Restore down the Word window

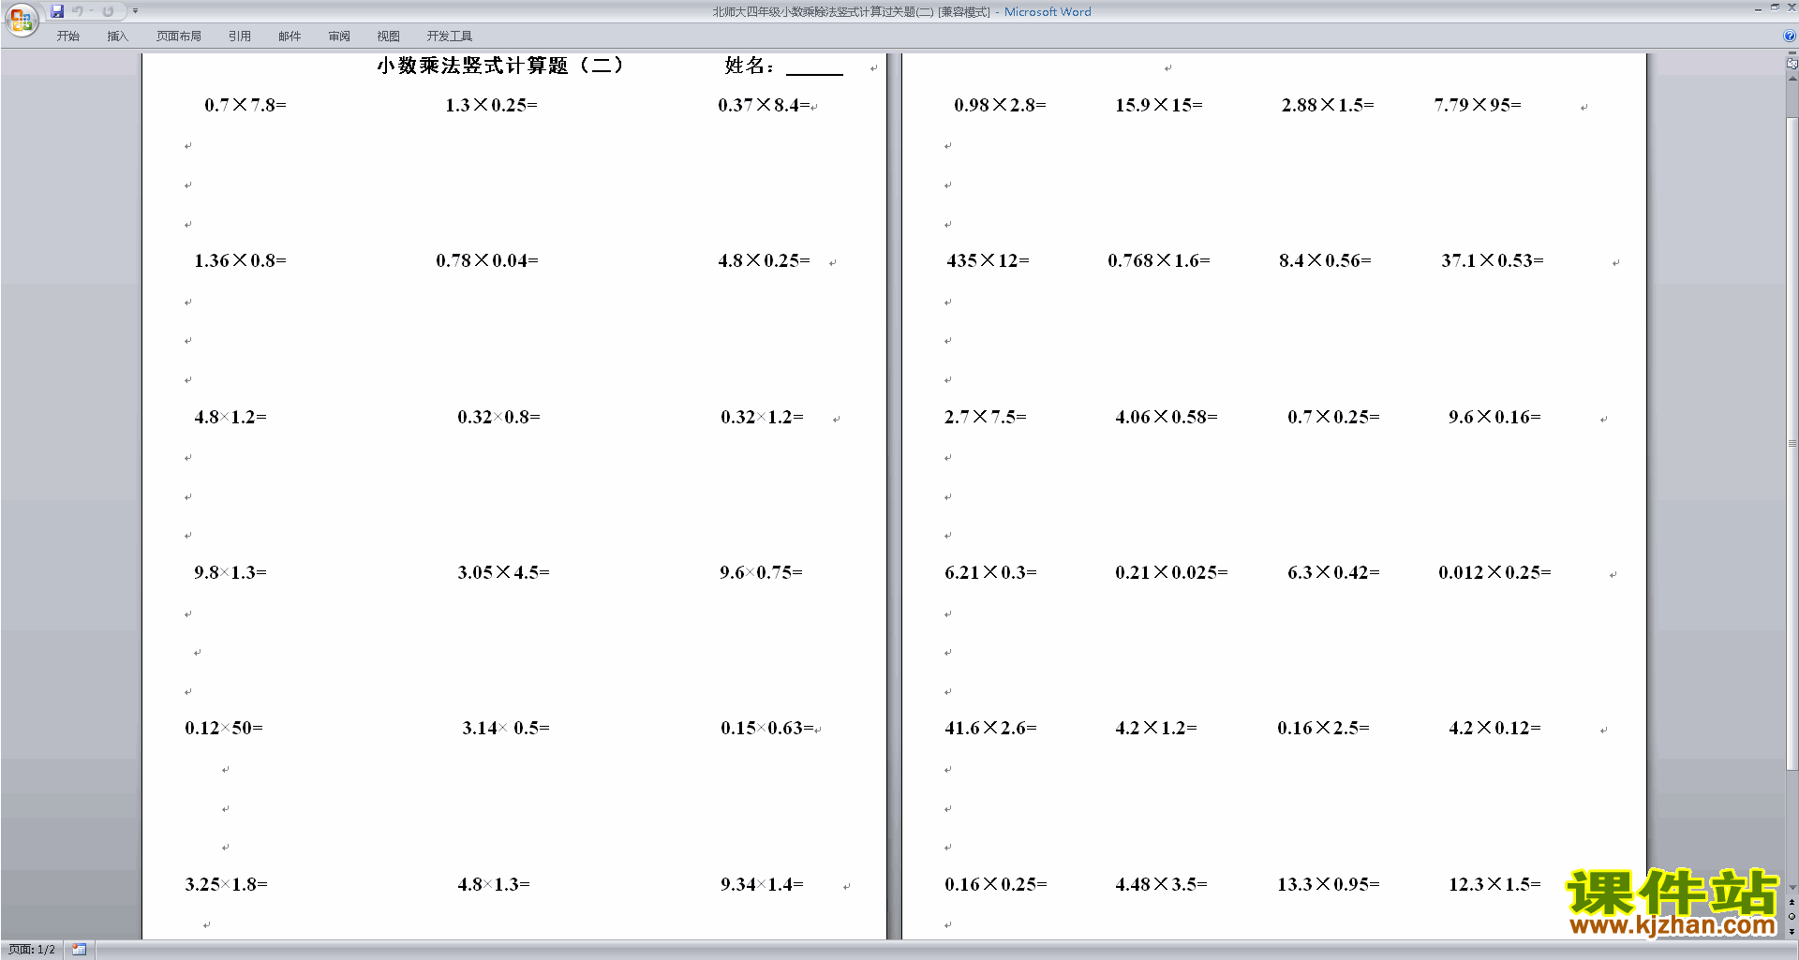[1775, 7]
